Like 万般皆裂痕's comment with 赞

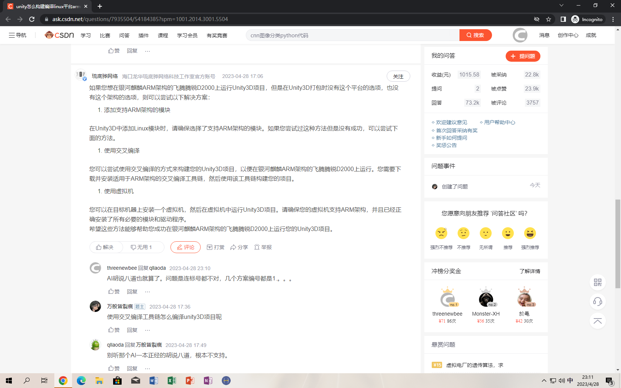coord(114,330)
